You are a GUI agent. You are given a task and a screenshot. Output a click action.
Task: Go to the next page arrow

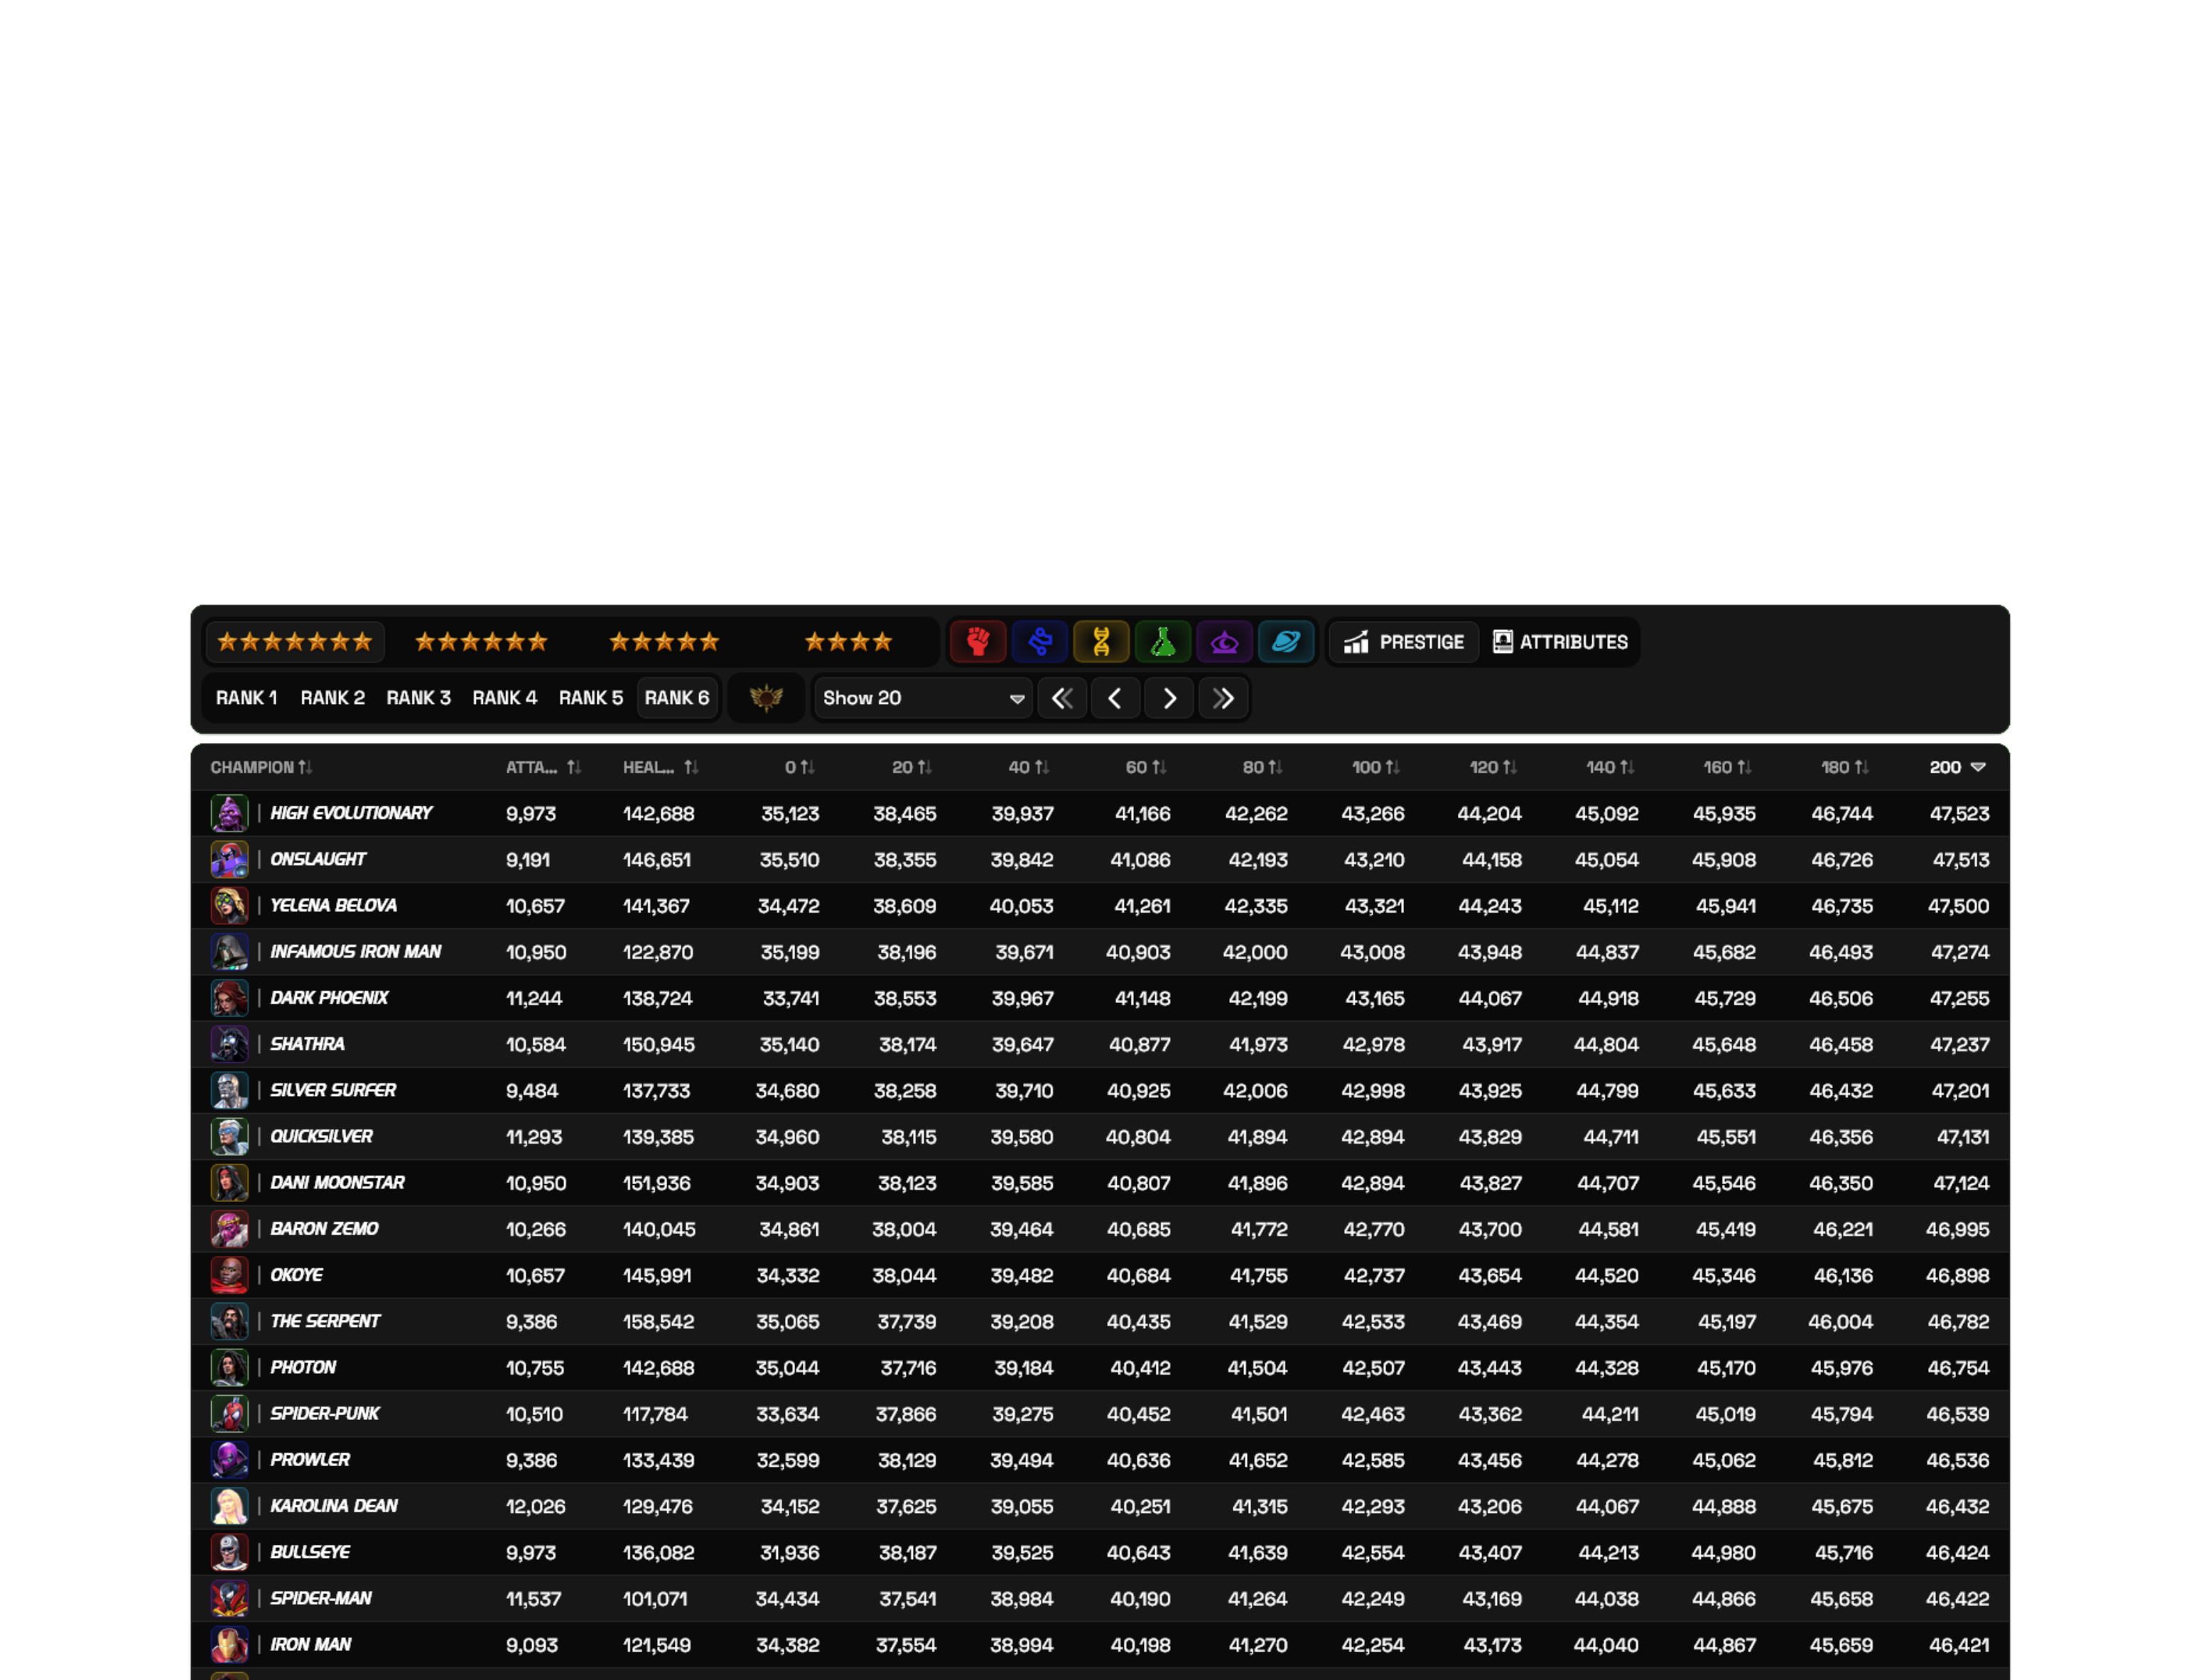tap(1169, 698)
